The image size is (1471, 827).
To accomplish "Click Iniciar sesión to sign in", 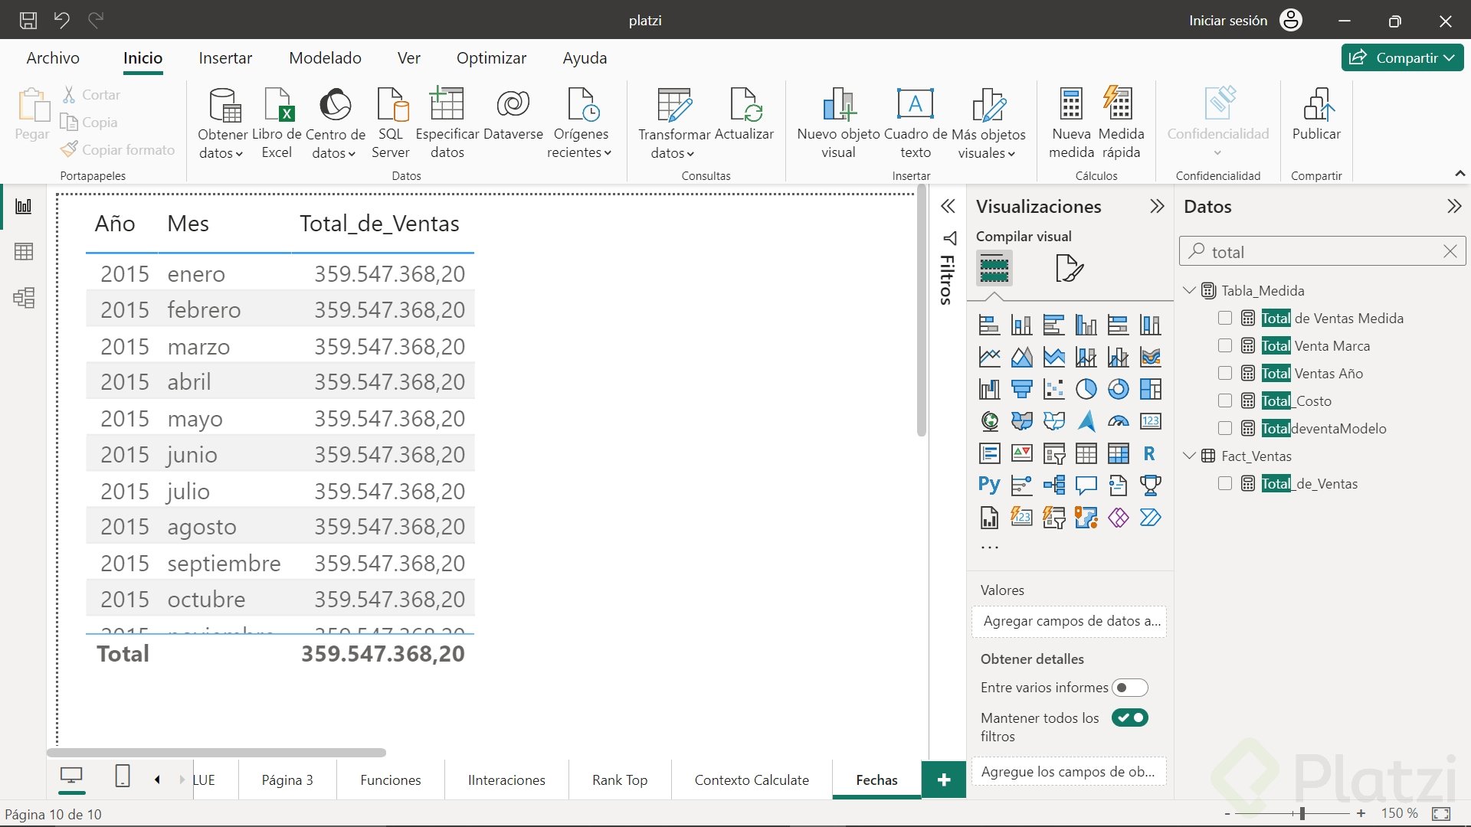I will pyautogui.click(x=1227, y=21).
